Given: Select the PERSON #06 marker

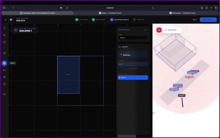Looking at the screenshot, I should (x=178, y=85).
